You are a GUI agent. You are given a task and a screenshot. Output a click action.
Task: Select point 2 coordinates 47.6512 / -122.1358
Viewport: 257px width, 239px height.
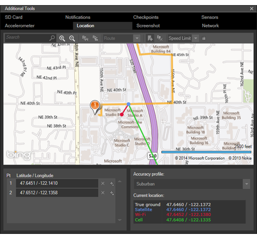click(x=57, y=193)
